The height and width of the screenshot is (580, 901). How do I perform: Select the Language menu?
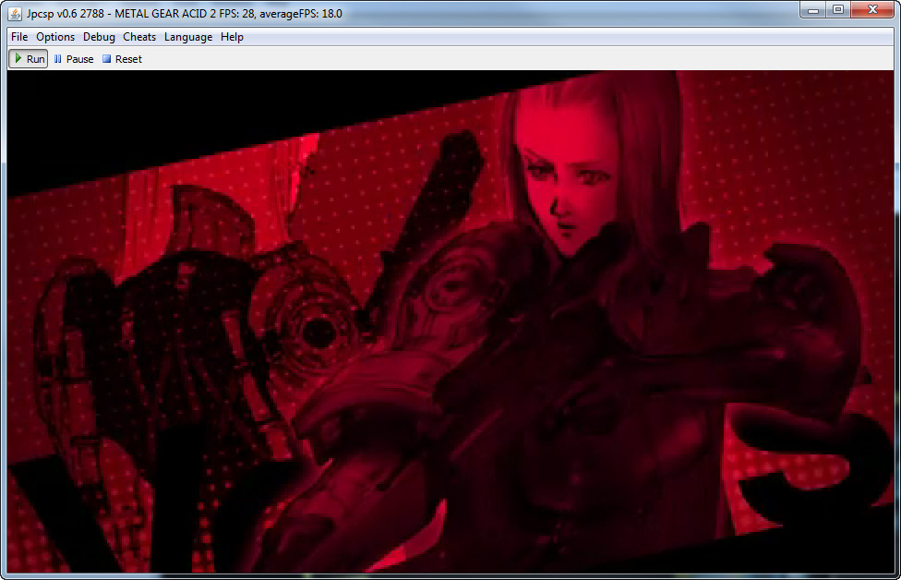click(188, 37)
